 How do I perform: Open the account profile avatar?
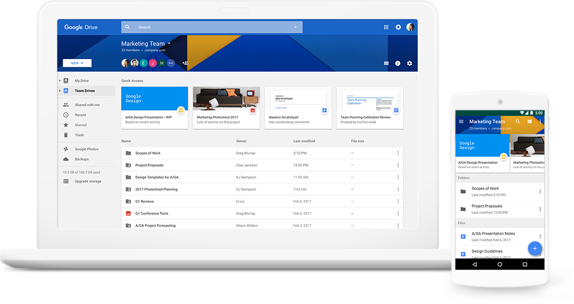[x=410, y=27]
